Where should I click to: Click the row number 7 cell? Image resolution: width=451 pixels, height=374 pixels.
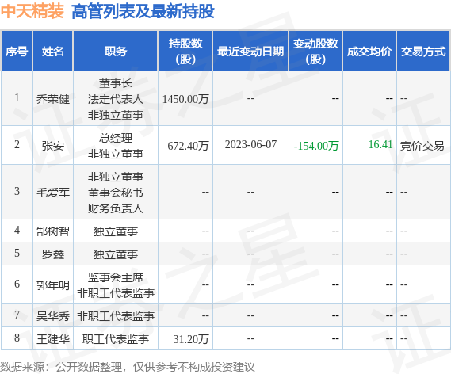point(17,315)
